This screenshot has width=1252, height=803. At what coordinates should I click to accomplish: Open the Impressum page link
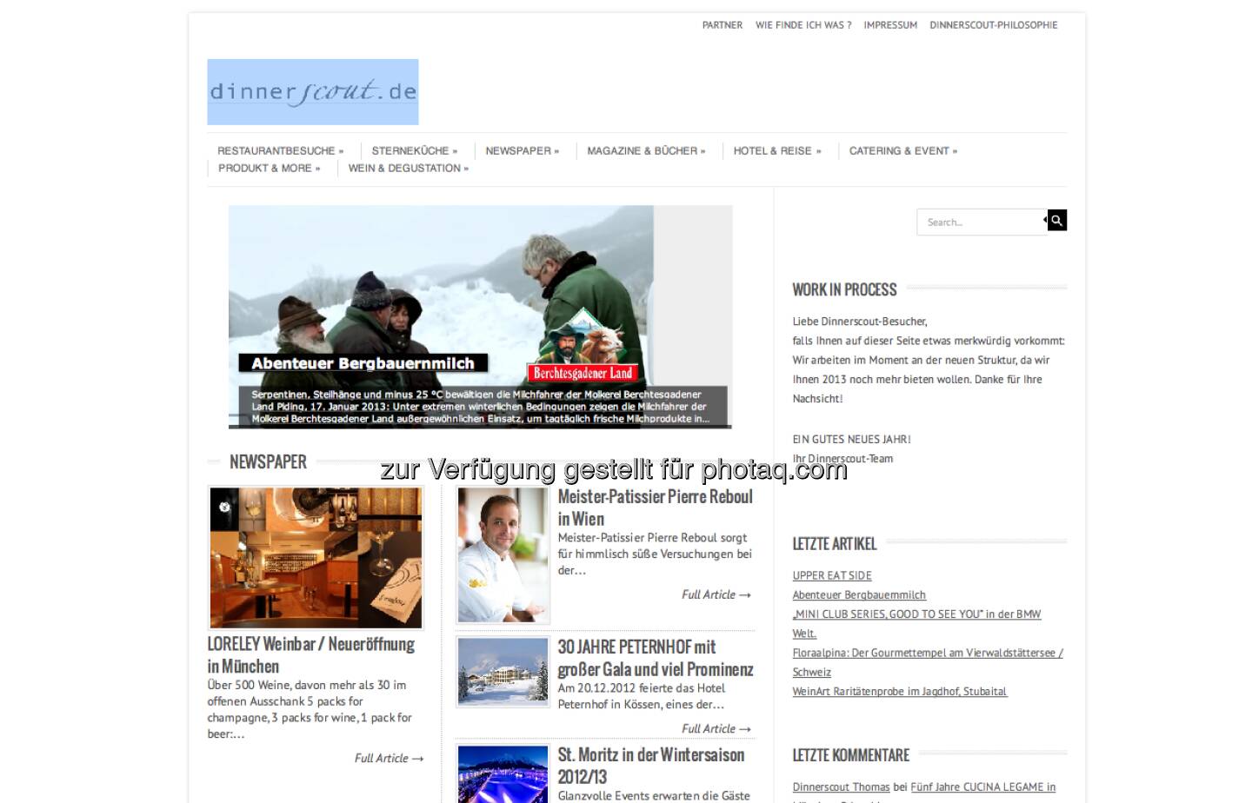(889, 25)
